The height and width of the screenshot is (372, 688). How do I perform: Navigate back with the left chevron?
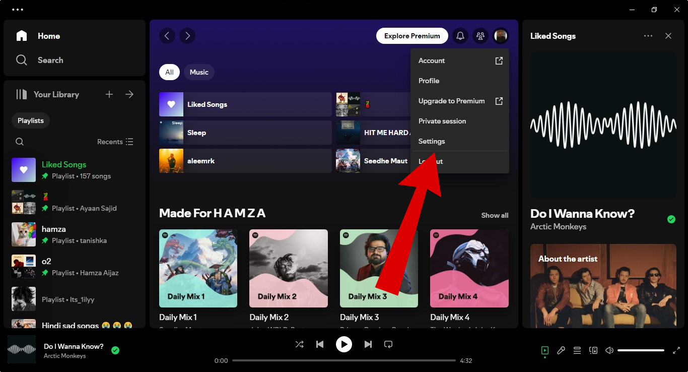click(167, 36)
